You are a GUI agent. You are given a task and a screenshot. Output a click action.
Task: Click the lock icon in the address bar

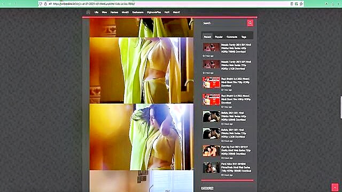click(45, 4)
